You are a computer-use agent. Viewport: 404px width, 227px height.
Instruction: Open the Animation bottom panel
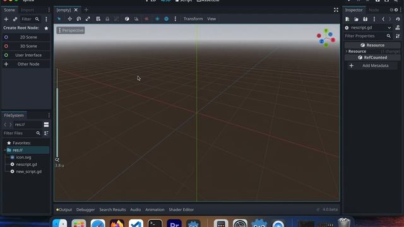pos(155,209)
